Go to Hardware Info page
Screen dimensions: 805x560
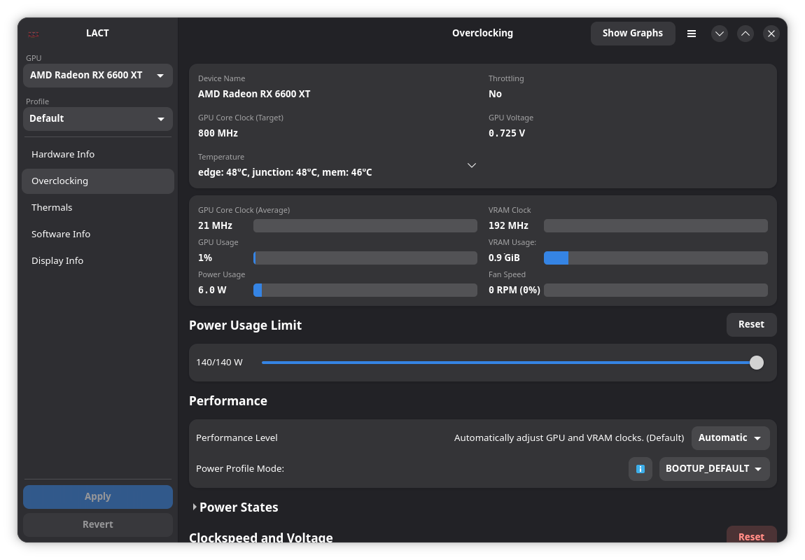click(x=97, y=155)
